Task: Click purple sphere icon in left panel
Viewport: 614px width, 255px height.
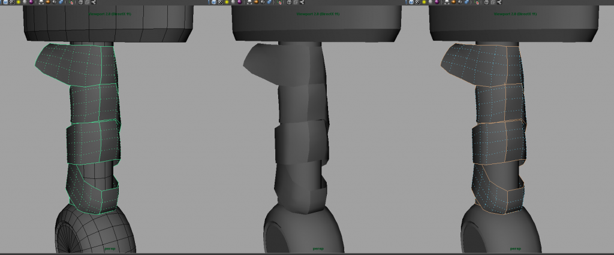Action: [31, 2]
